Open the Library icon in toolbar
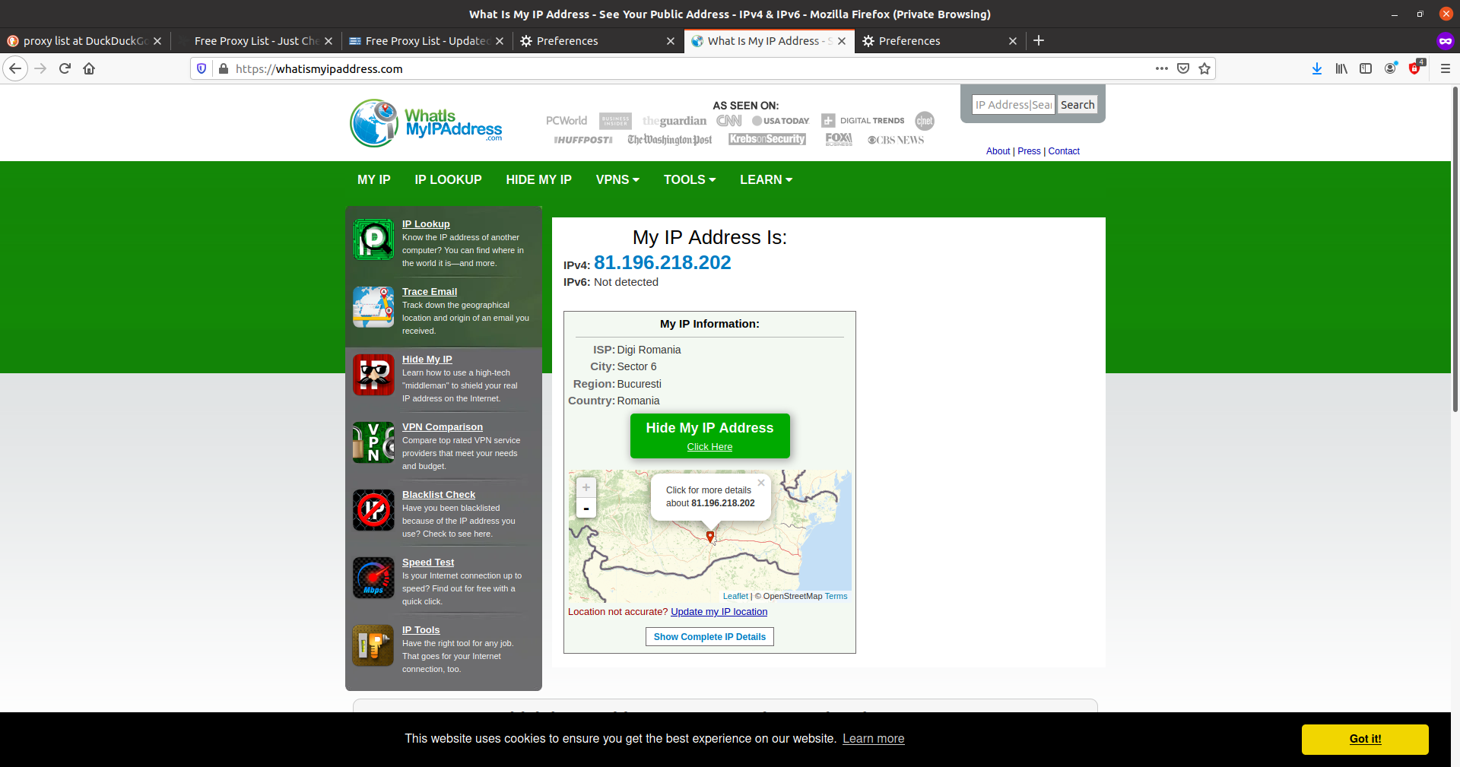The height and width of the screenshot is (767, 1460). (x=1341, y=68)
